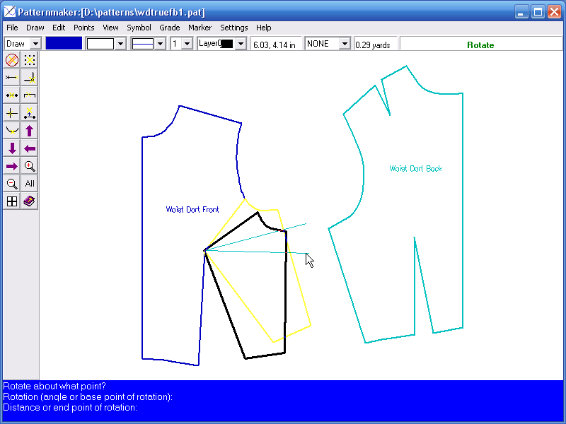This screenshot has width=566, height=424.
Task: Select the midpoint-between-dots snap tool
Action: tap(12, 95)
